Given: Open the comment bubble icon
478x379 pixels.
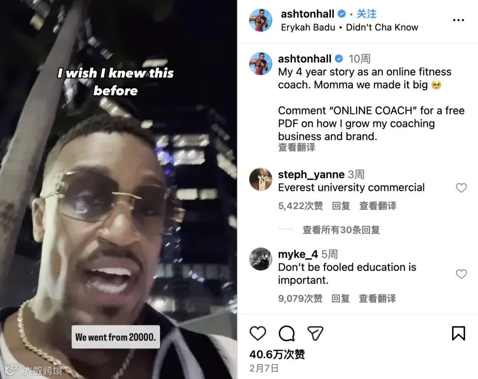Looking at the screenshot, I should tap(286, 333).
